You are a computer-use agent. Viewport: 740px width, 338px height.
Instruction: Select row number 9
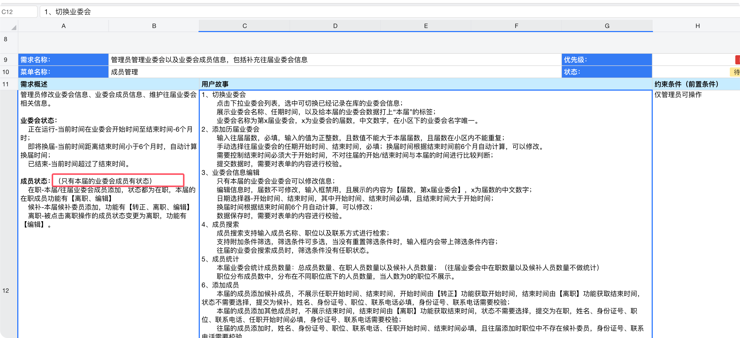pos(5,60)
